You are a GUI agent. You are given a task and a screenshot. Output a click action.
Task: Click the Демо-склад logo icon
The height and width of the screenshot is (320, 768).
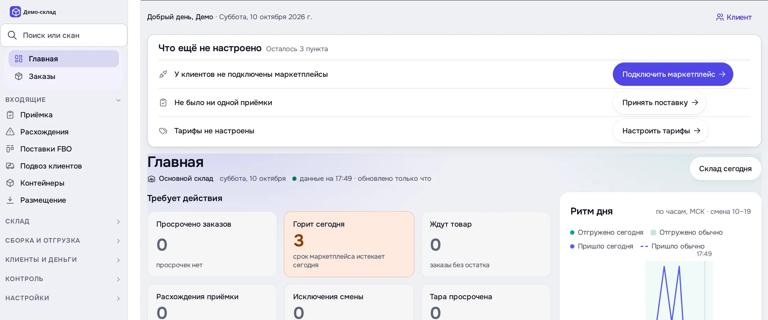click(x=15, y=12)
